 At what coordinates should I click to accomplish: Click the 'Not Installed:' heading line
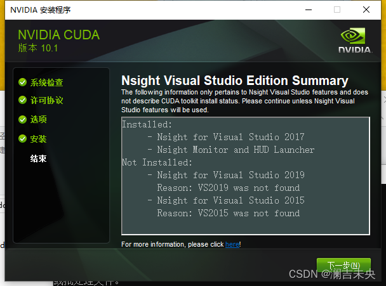pyautogui.click(x=157, y=162)
